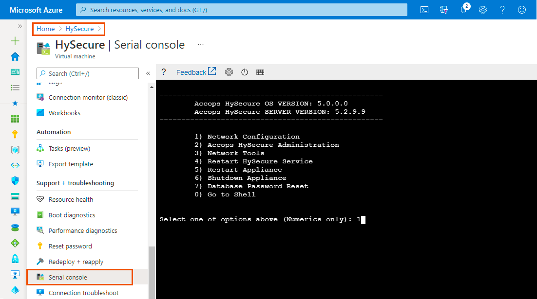This screenshot has height=299, width=537.
Task: Open All resources grid icon
Action: tap(15, 119)
